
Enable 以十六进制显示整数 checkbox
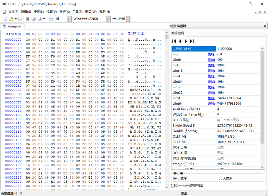tap(187, 186)
